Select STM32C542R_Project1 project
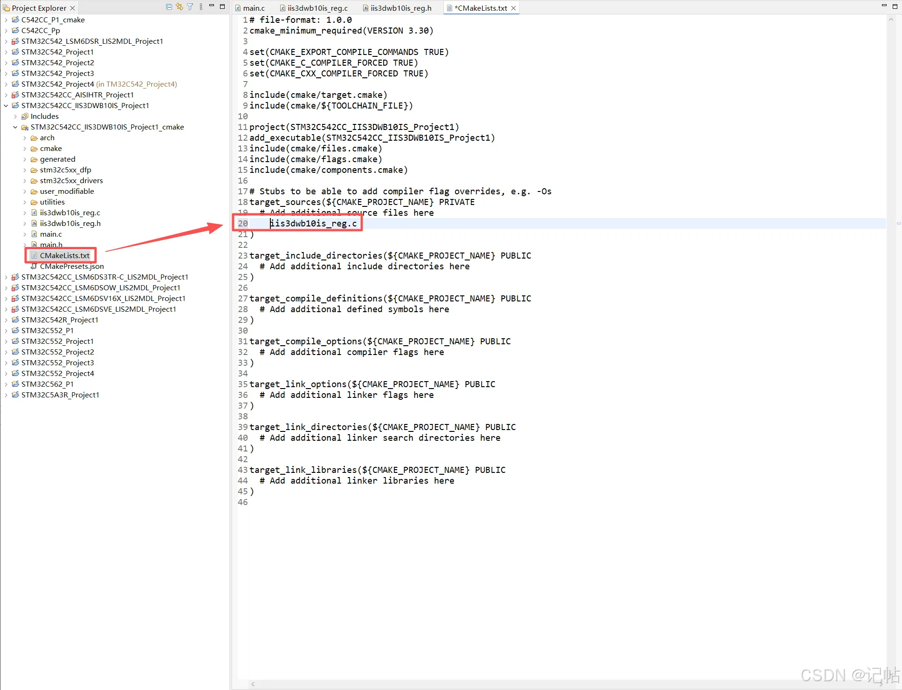Viewport: 902px width, 690px height. pyautogui.click(x=60, y=320)
